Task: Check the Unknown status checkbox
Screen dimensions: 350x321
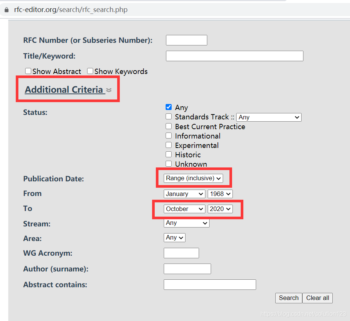Action: pyautogui.click(x=169, y=164)
